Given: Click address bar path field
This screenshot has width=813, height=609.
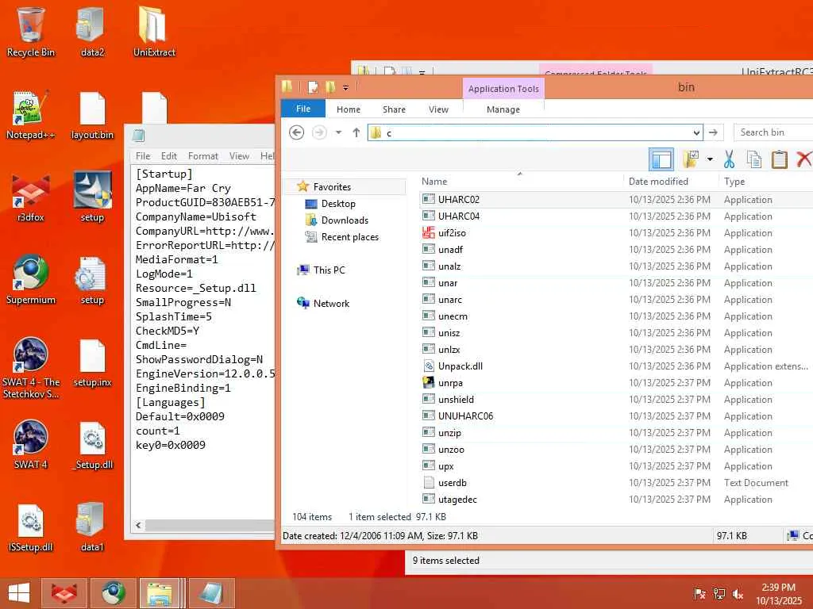Looking at the screenshot, I should 535,132.
